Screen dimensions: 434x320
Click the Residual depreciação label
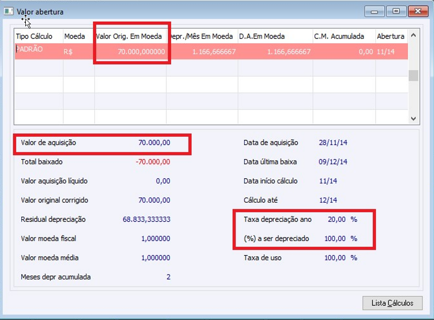pyautogui.click(x=53, y=219)
